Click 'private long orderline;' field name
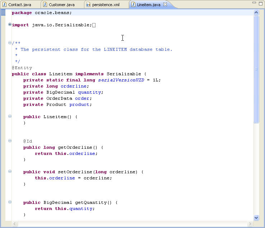This screenshot has width=265, height=228. coord(74,86)
